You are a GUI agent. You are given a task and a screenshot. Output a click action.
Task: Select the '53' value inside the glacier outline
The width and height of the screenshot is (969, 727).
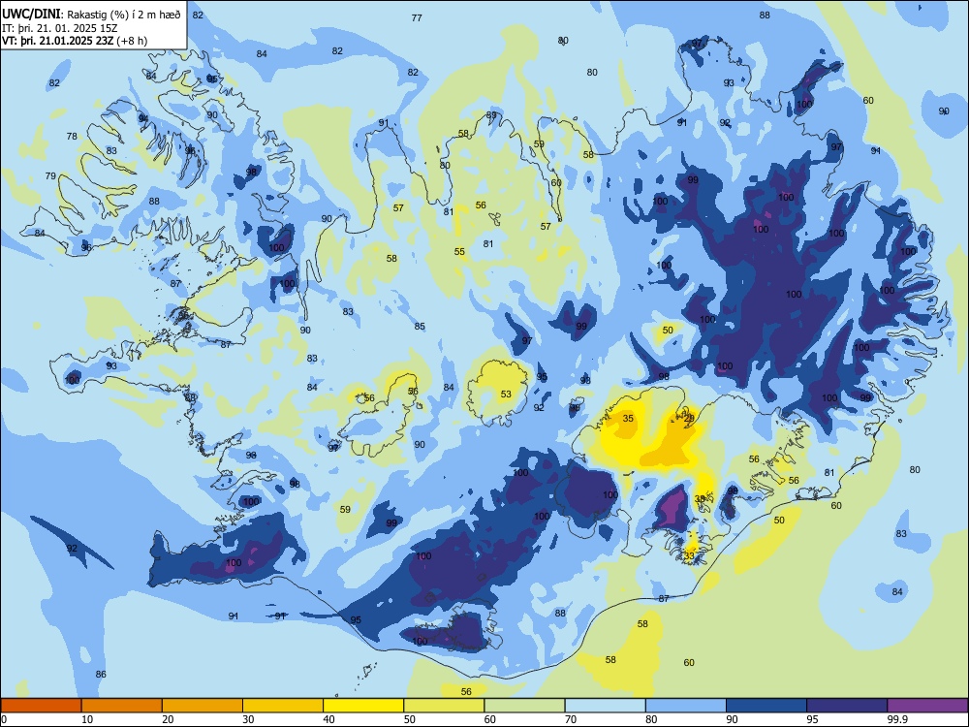[506, 394]
